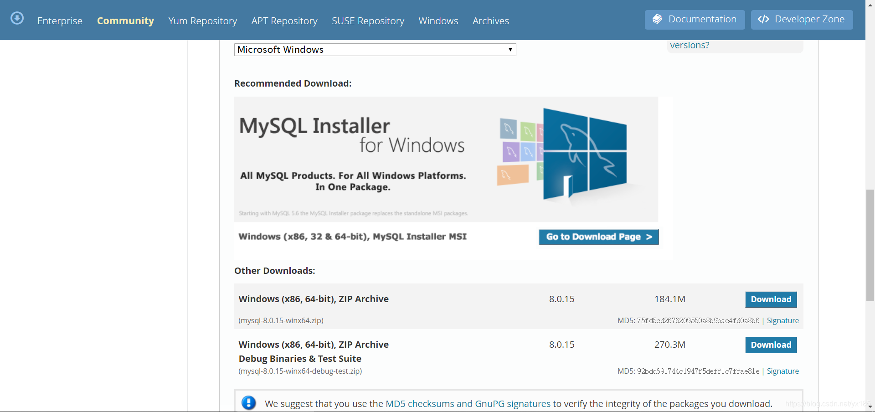Click the '270.3M' size value
Screen dimensions: 875x412
670,345
